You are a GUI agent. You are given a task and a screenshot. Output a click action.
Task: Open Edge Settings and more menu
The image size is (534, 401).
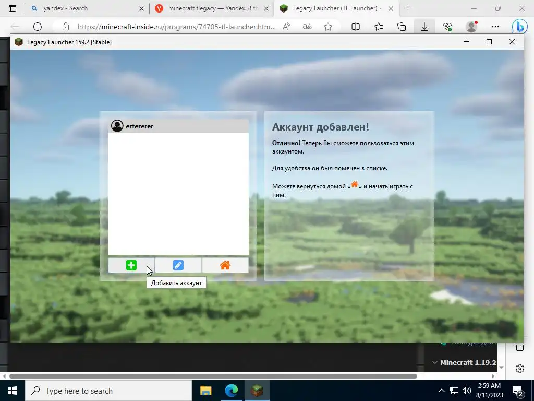(x=495, y=27)
